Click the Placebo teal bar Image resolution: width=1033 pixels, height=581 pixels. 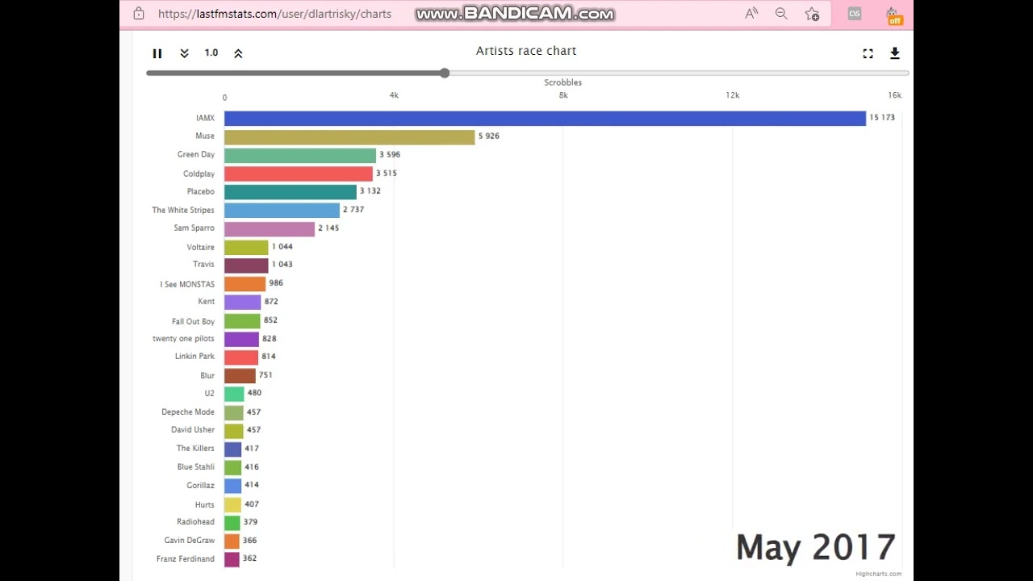click(x=291, y=192)
